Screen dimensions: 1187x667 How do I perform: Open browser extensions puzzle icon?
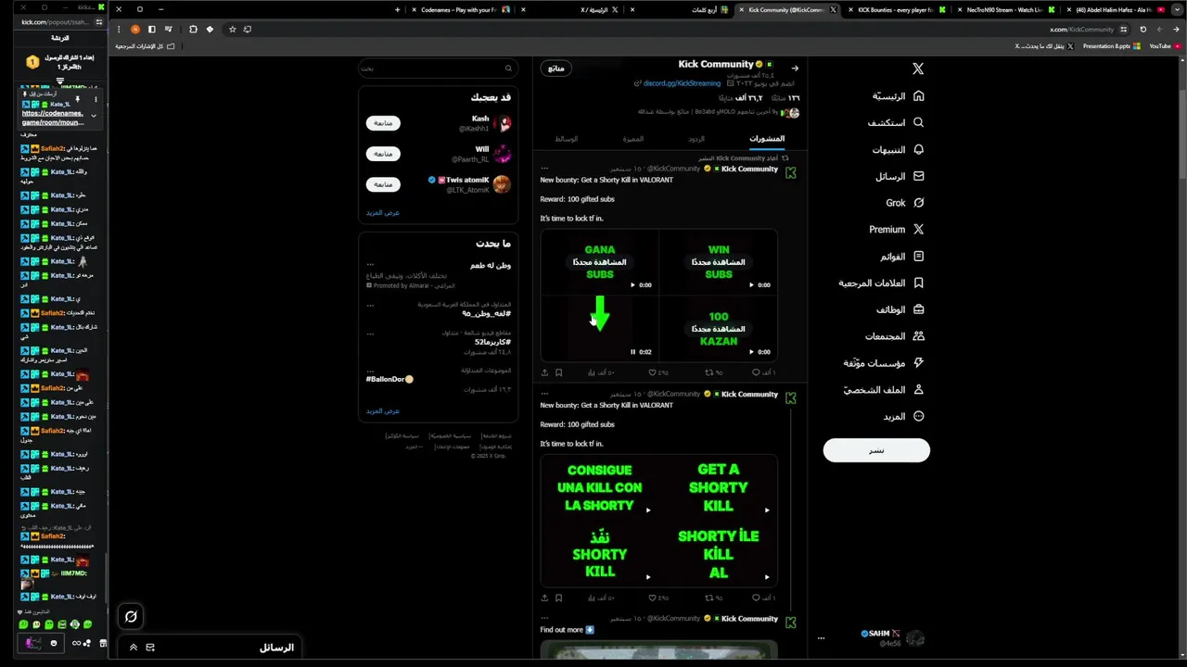pos(193,29)
